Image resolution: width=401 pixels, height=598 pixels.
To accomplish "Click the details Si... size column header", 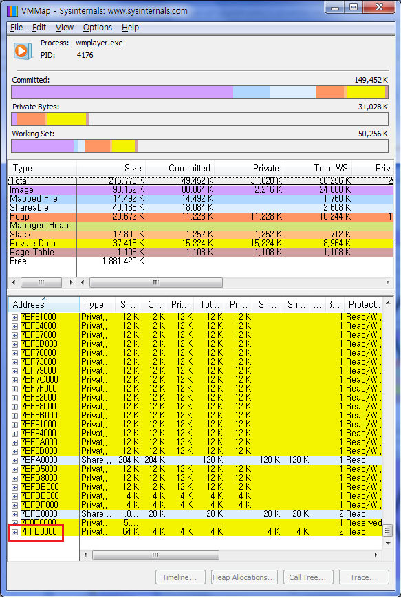I will pos(128,304).
